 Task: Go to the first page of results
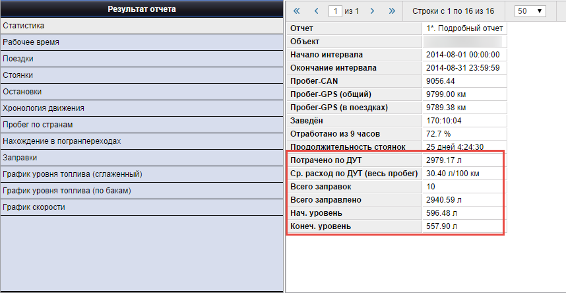click(296, 11)
